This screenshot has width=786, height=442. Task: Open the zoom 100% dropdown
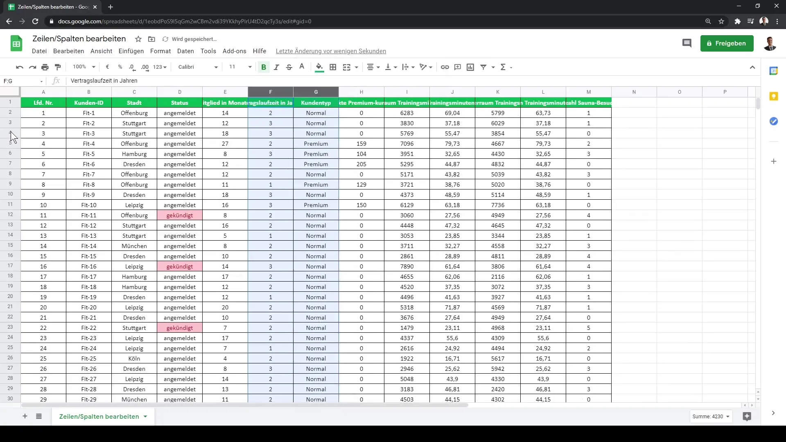coord(84,67)
